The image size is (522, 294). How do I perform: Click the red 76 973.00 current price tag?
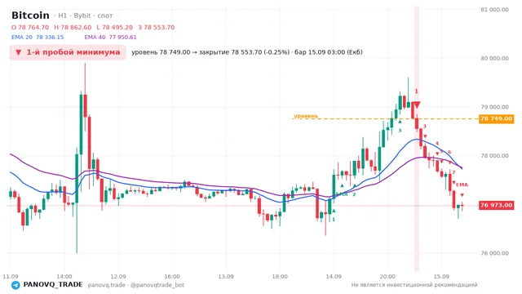[497, 205]
